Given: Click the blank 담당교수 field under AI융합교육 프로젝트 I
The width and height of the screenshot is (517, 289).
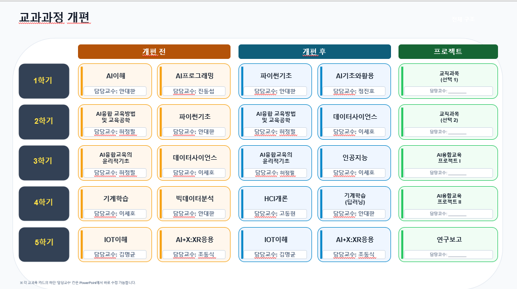Looking at the screenshot, I should tap(448, 173).
